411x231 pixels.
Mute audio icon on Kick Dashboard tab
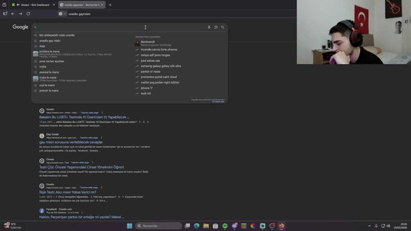(x=18, y=5)
